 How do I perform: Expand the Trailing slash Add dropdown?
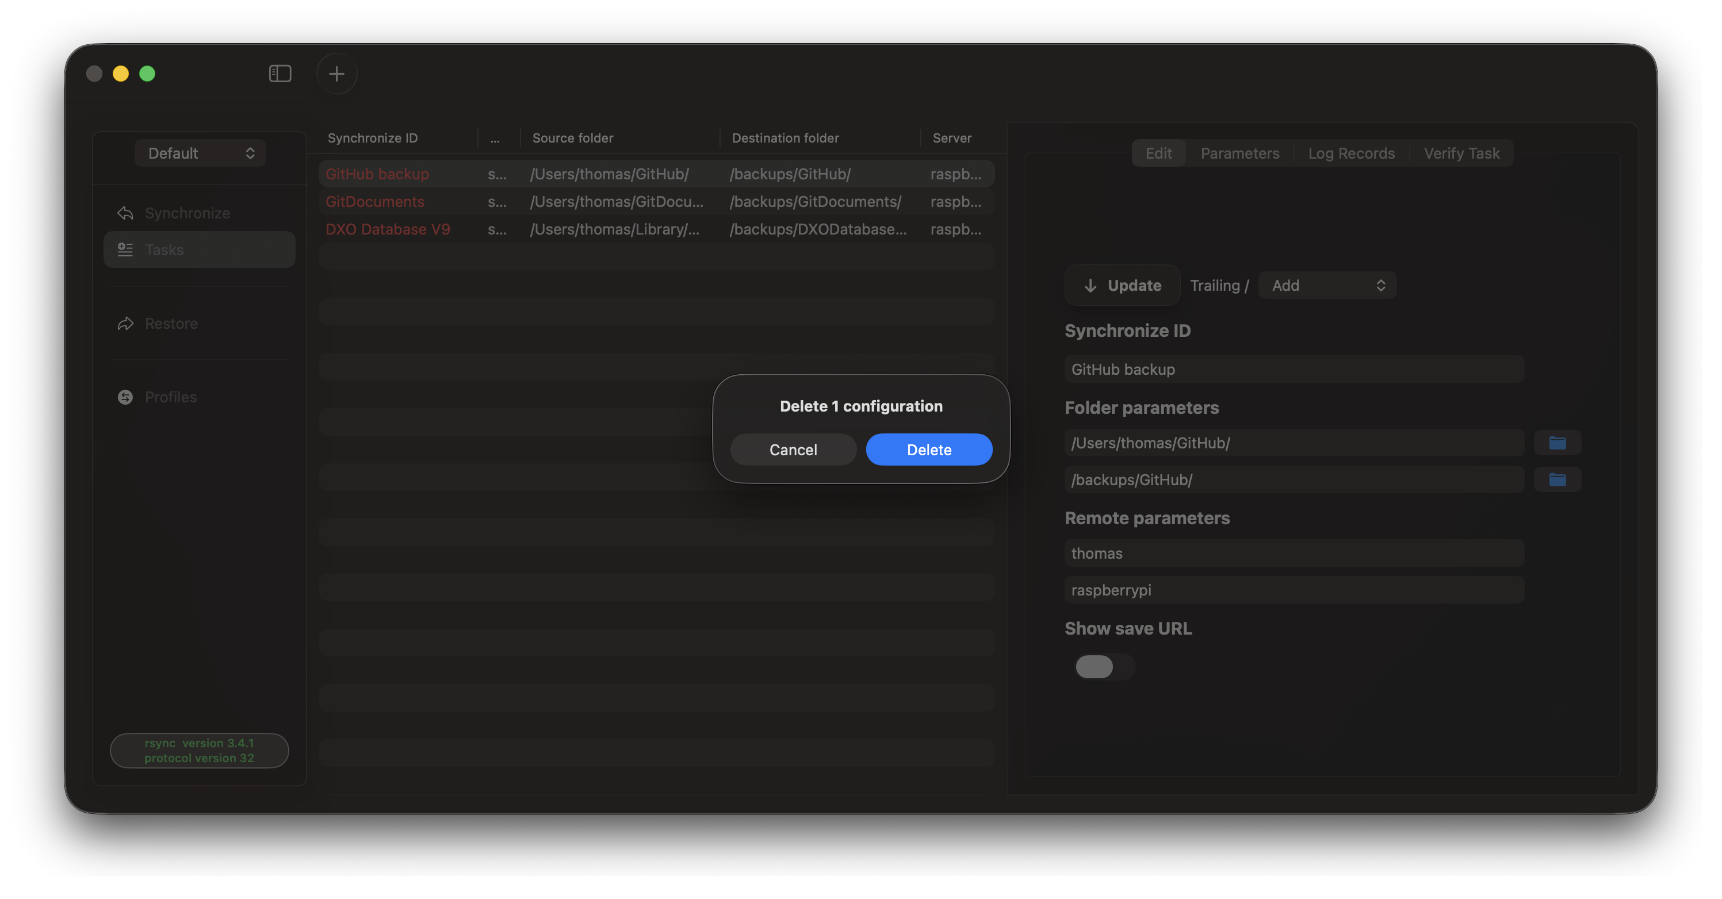tap(1327, 285)
